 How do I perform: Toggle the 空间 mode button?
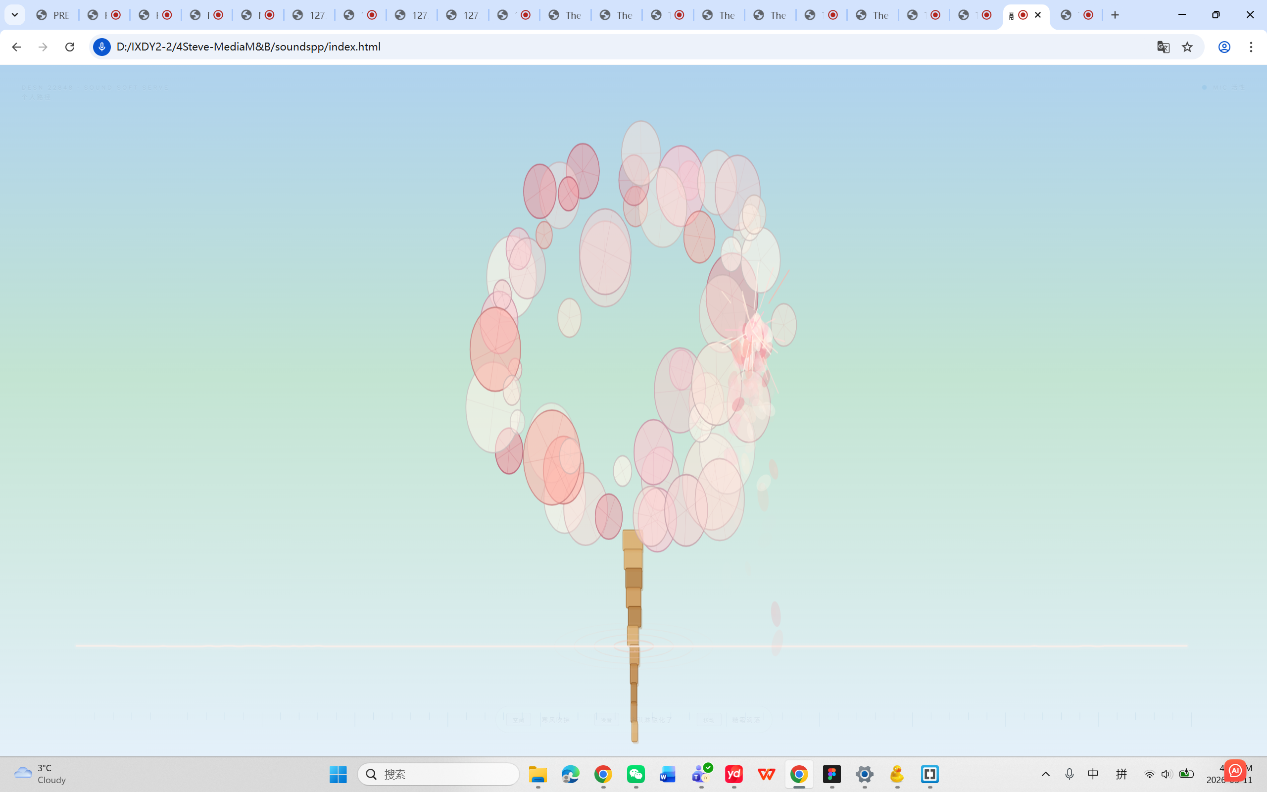[518, 720]
